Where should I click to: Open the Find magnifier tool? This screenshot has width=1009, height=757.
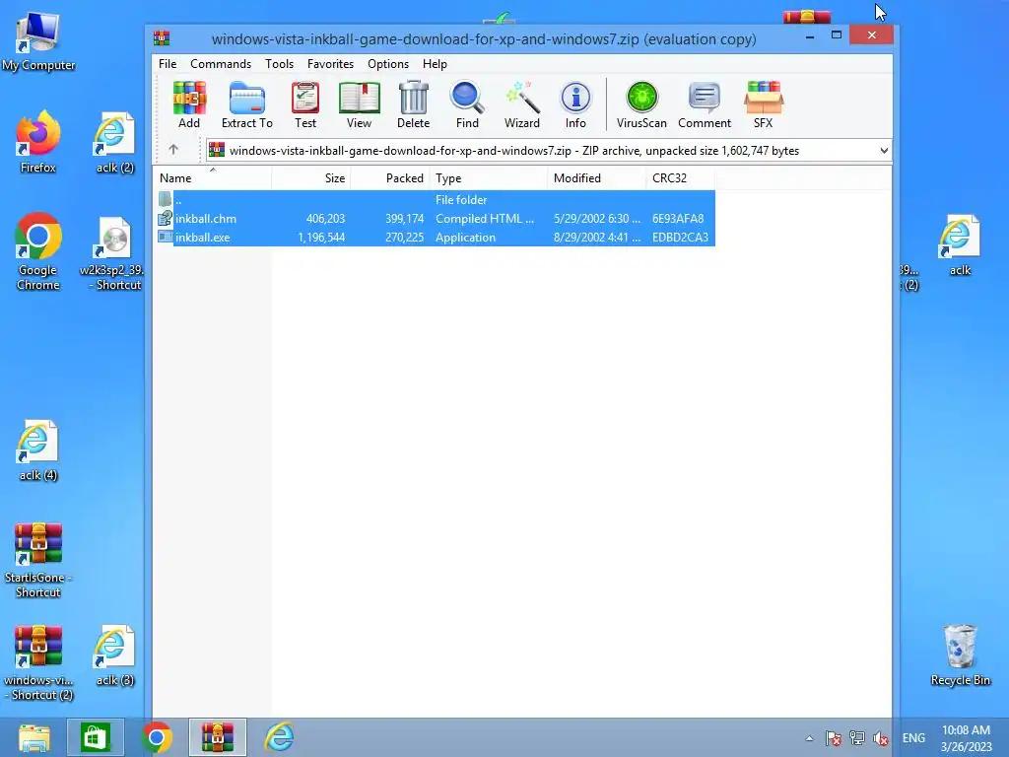pyautogui.click(x=467, y=104)
